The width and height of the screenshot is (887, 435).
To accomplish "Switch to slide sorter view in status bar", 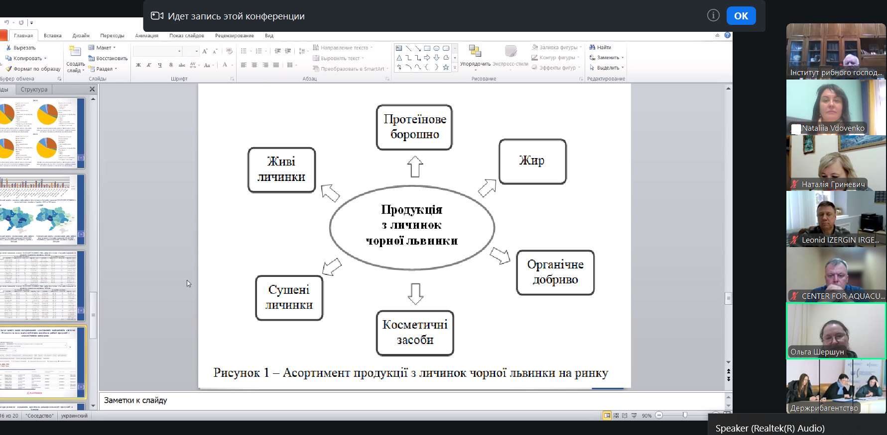I will point(616,416).
